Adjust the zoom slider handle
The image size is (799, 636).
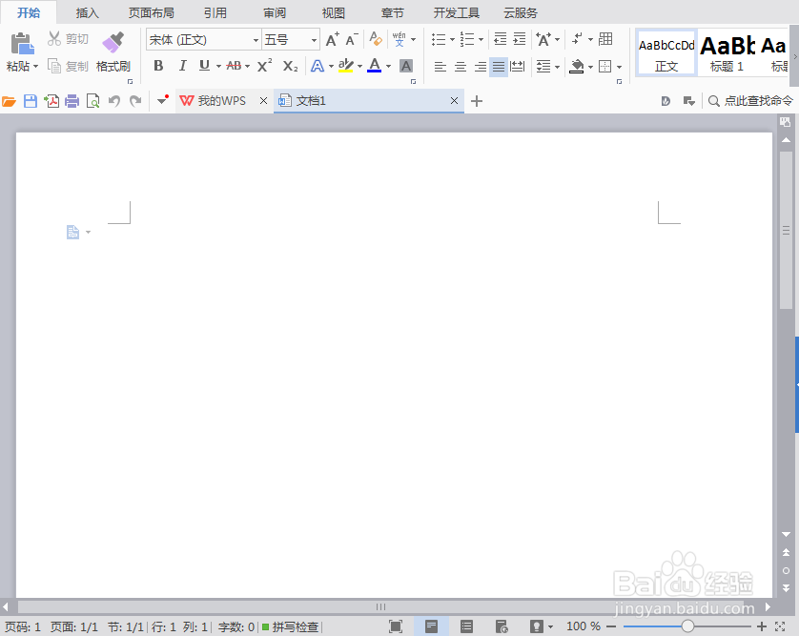pyautogui.click(x=687, y=626)
